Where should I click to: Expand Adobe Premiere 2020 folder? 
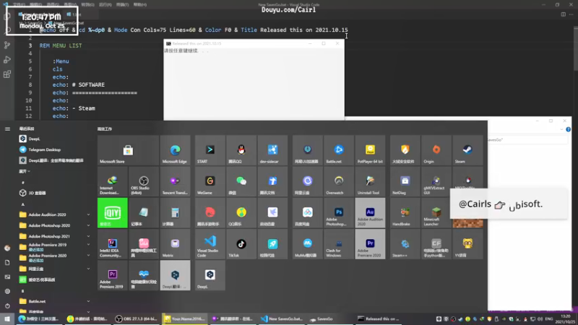(55, 257)
